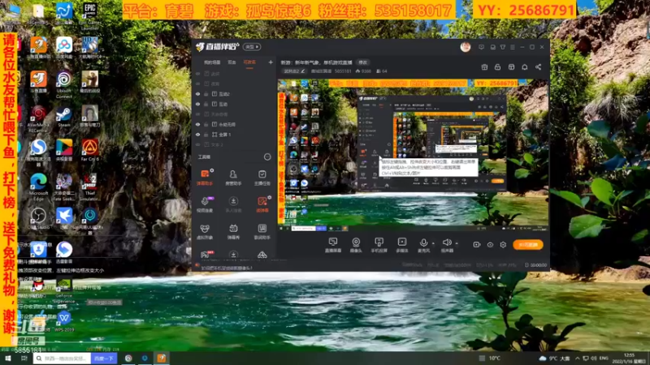
Task: Open Steam from the desktop
Action: (64, 117)
